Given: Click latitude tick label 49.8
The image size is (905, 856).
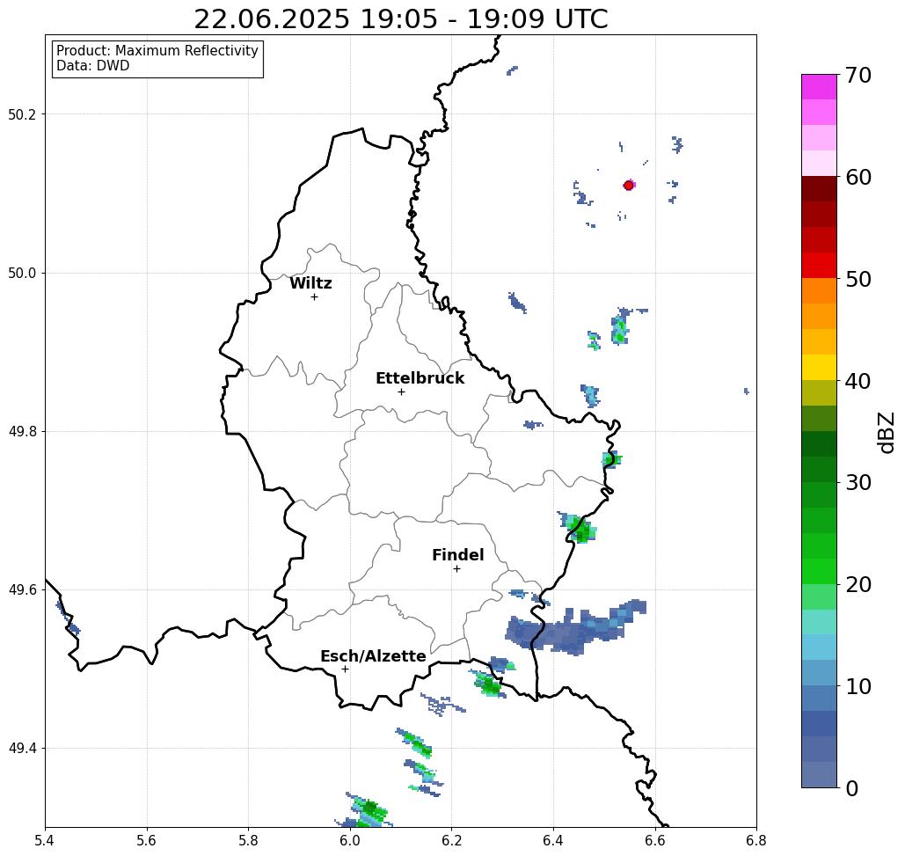Looking at the screenshot, I should tap(22, 432).
